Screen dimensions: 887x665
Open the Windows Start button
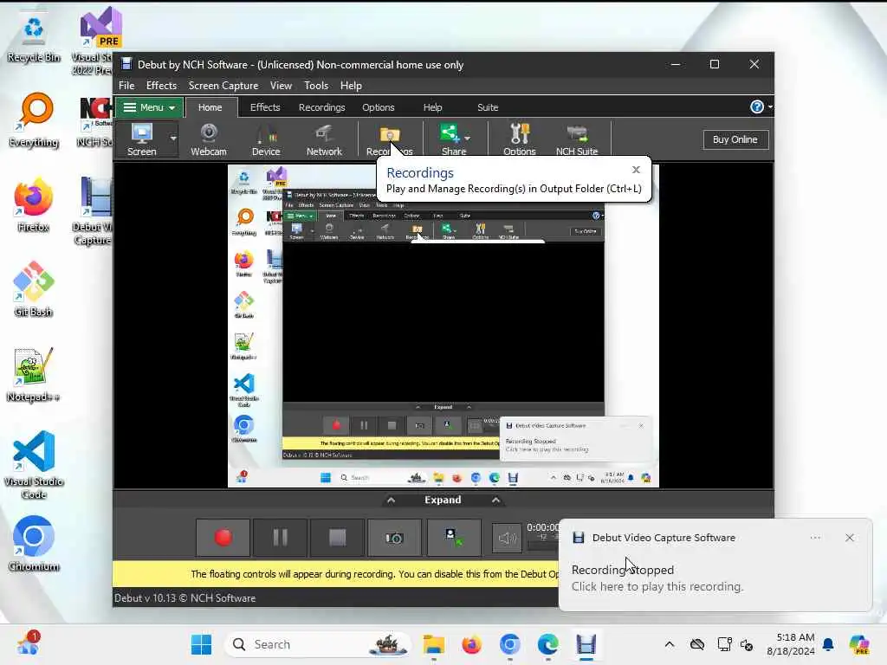pyautogui.click(x=201, y=644)
